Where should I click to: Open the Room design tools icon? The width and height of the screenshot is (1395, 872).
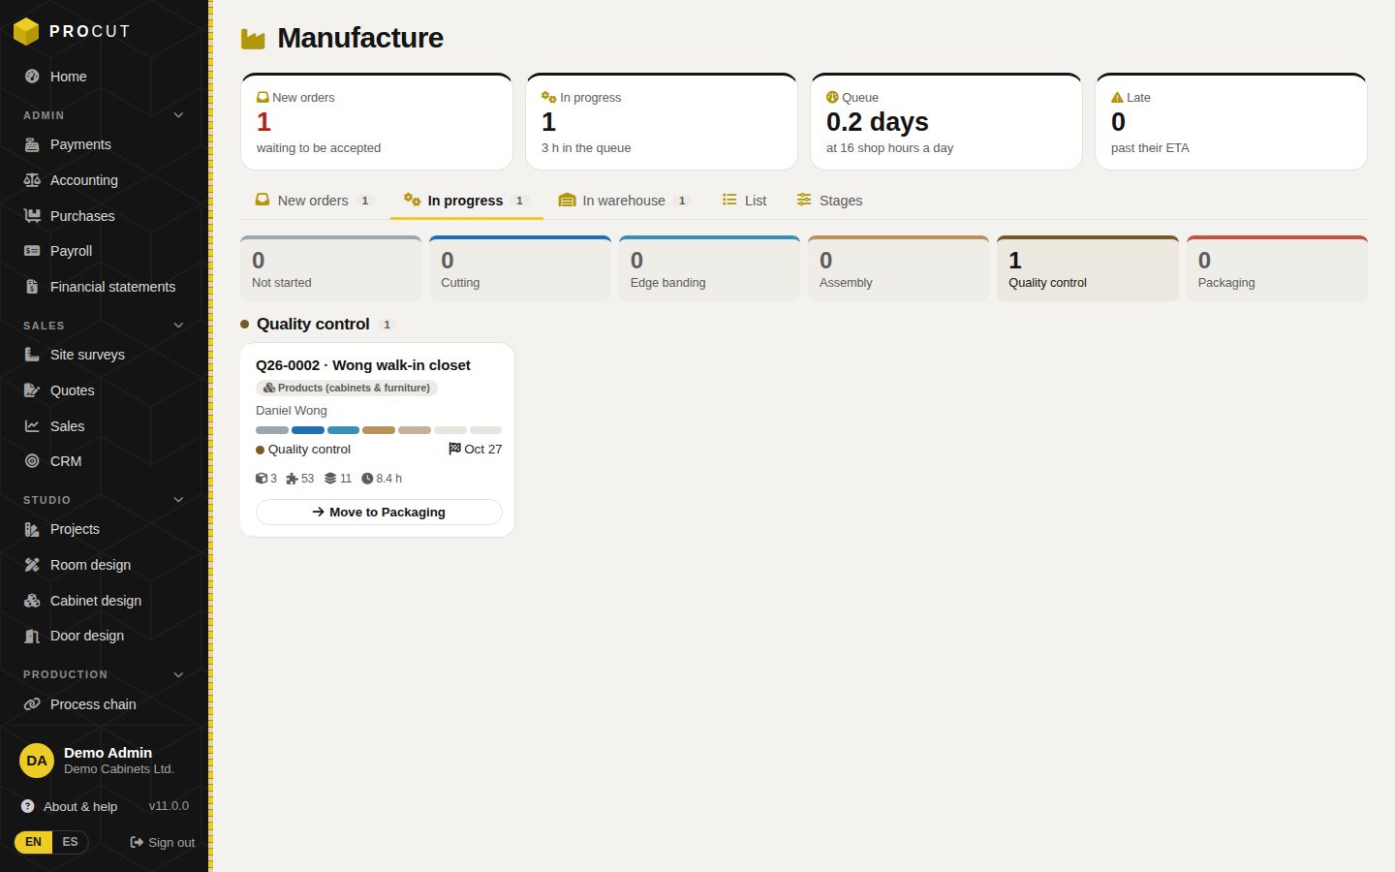click(32, 565)
